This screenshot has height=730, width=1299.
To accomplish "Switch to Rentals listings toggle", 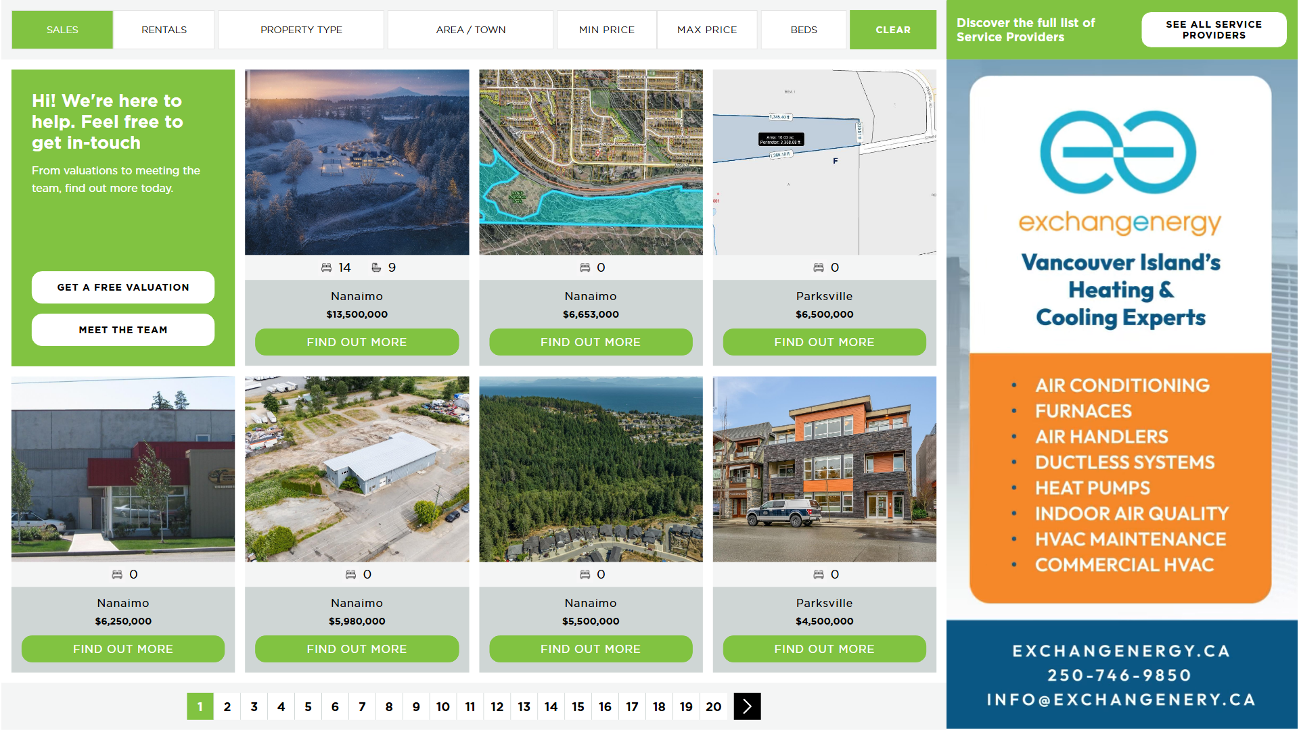I will coord(164,30).
